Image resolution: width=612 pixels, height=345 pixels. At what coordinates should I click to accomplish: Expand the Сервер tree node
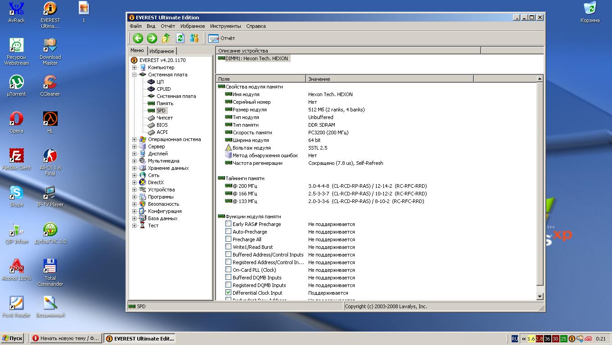134,146
